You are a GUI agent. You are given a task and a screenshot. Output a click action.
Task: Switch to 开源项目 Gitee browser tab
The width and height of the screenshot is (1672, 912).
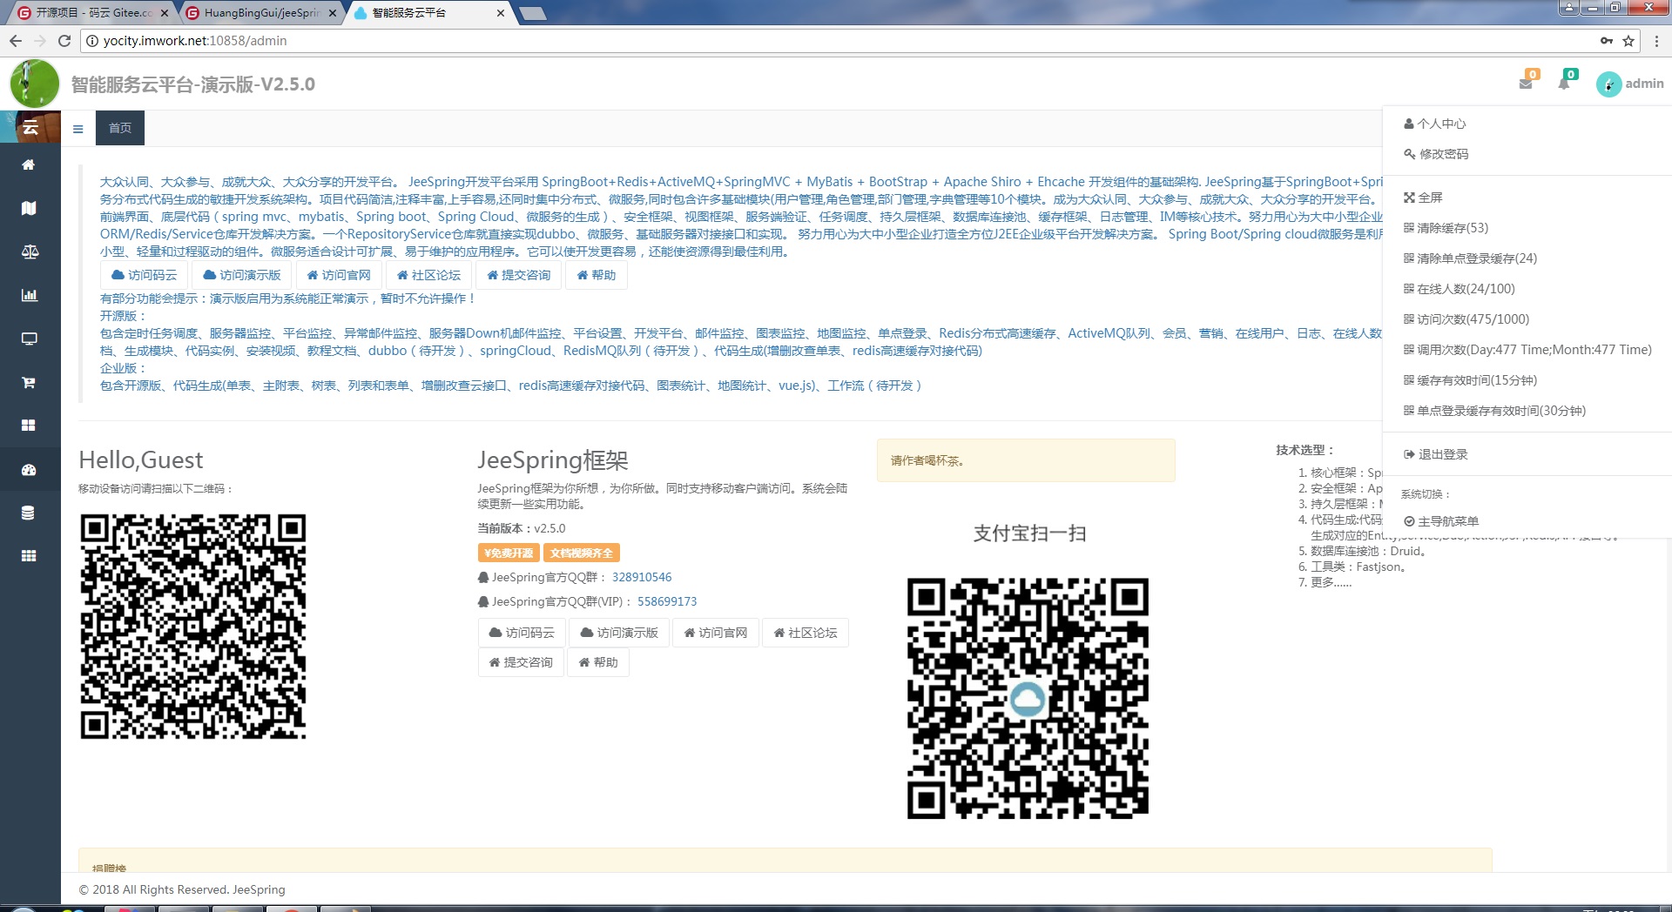click(94, 13)
